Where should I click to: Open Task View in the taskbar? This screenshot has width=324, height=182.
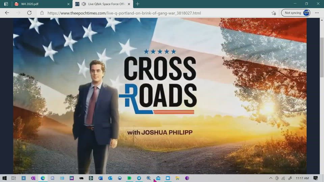tap(14, 178)
